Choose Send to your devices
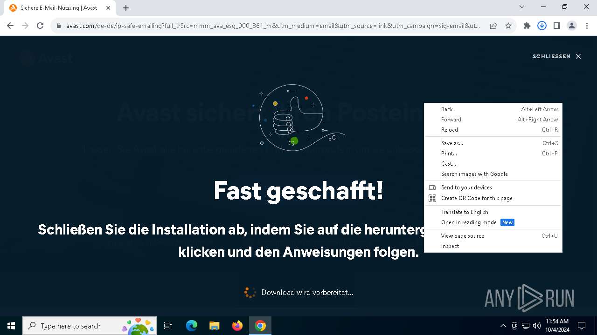The image size is (597, 335). click(x=493, y=188)
